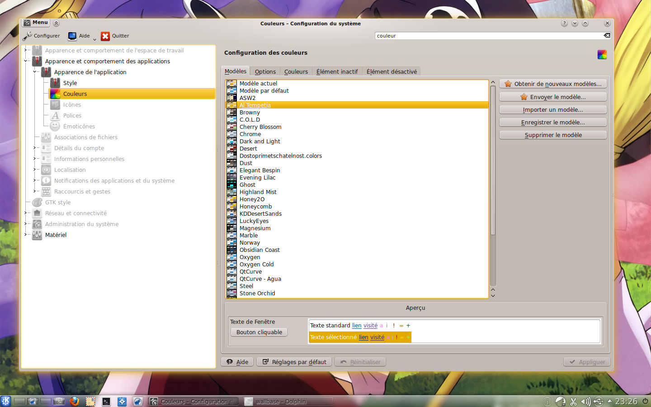Clear the search field text
Image resolution: width=651 pixels, height=407 pixels.
tap(607, 36)
